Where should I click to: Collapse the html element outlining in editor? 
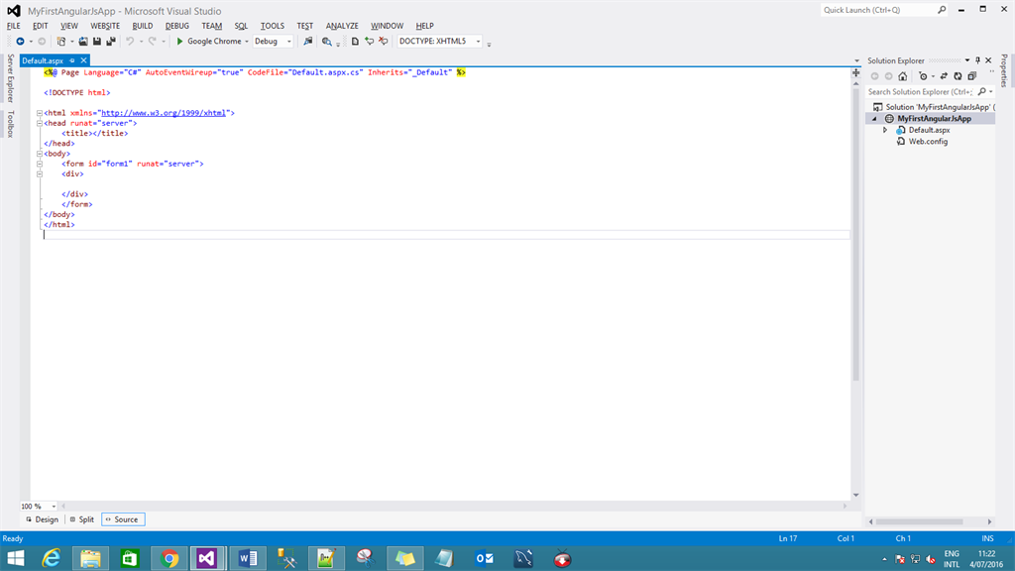click(x=40, y=113)
